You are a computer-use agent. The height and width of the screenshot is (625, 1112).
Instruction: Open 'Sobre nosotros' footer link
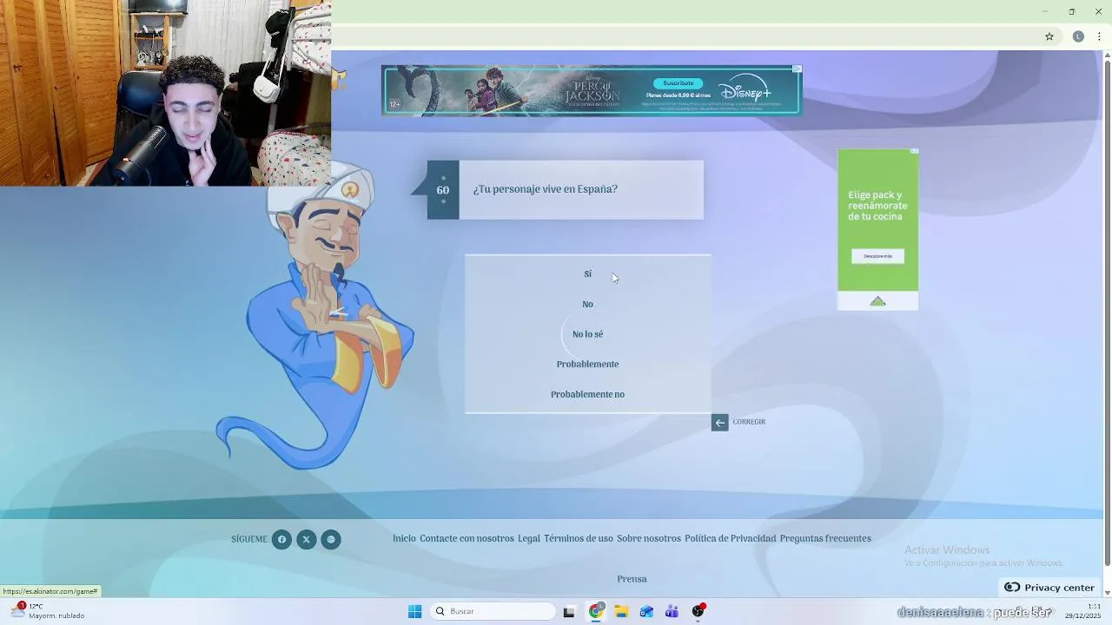click(649, 539)
